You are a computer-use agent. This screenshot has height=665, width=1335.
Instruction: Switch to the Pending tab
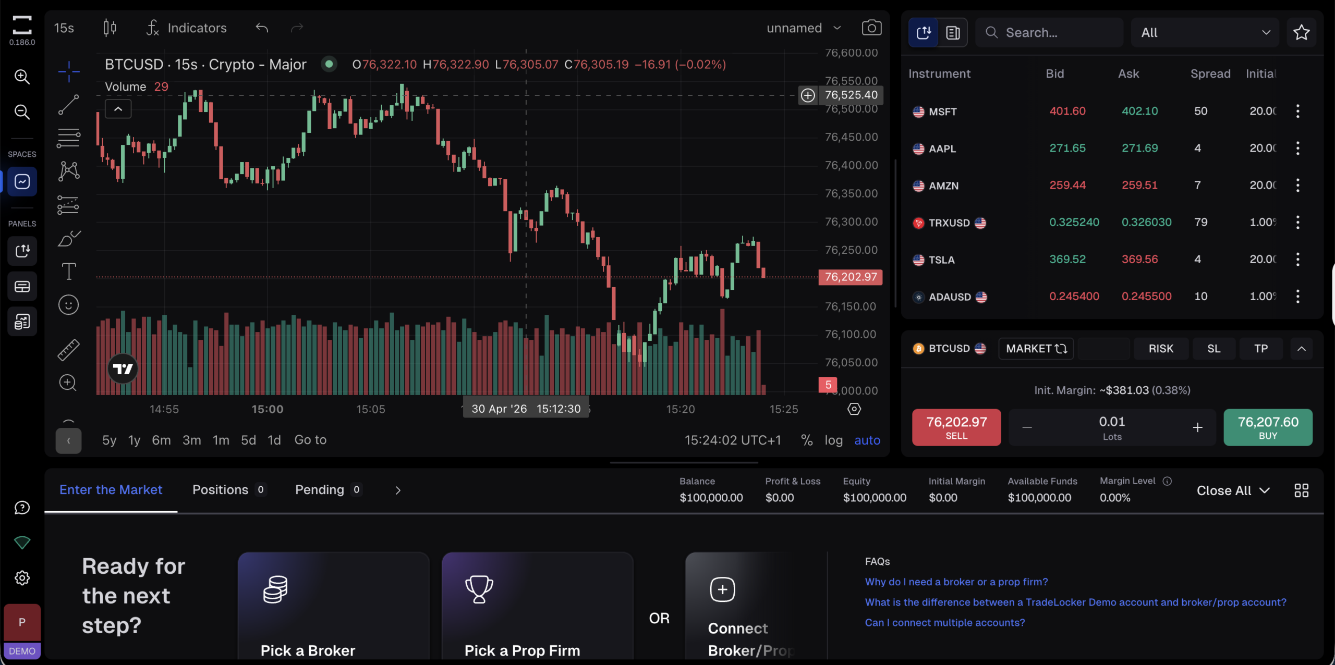(x=329, y=490)
